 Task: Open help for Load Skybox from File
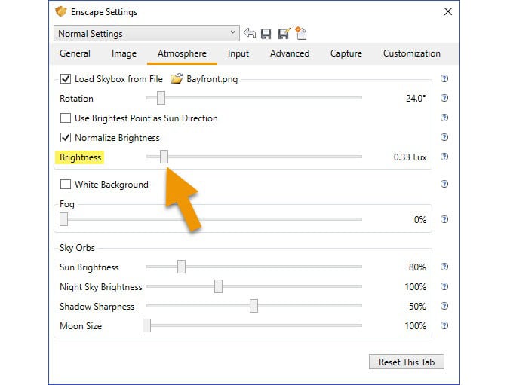[x=444, y=78]
